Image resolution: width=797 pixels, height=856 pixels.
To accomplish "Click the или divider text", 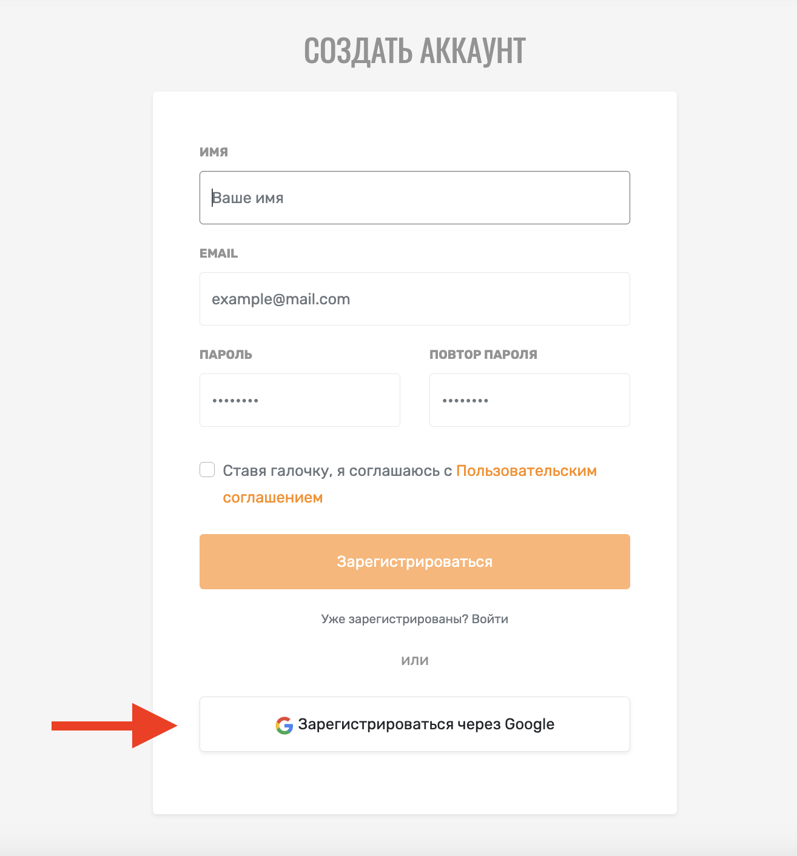I will (x=415, y=661).
